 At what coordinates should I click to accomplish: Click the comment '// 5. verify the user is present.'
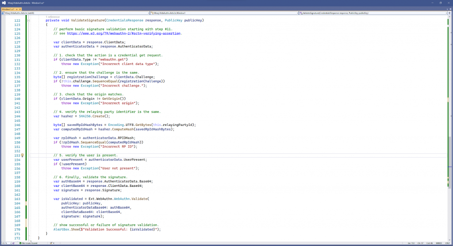click(x=85, y=155)
